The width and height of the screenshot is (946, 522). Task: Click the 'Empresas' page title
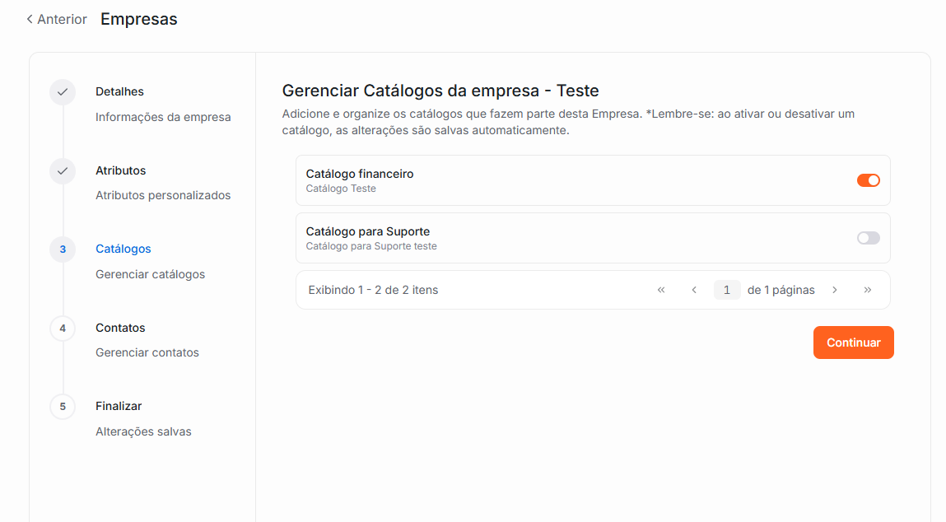(139, 19)
